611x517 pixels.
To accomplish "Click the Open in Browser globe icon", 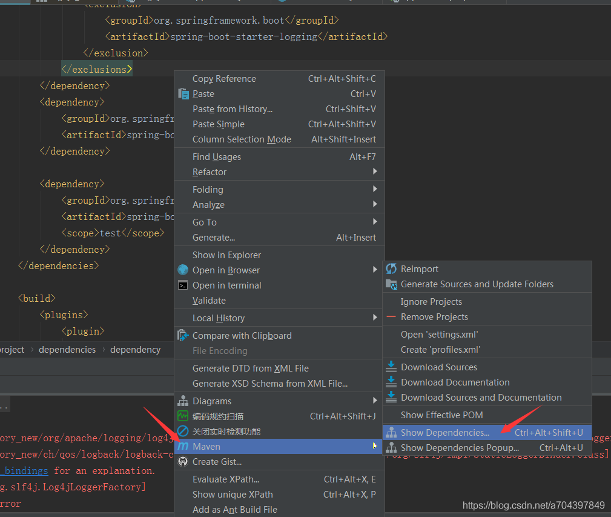I will point(183,270).
